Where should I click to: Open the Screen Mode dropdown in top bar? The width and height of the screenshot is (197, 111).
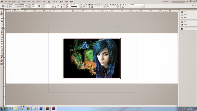(66, 2)
